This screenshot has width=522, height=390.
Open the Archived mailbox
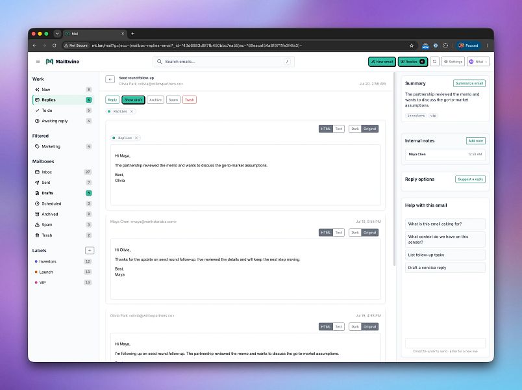pyautogui.click(x=63, y=214)
